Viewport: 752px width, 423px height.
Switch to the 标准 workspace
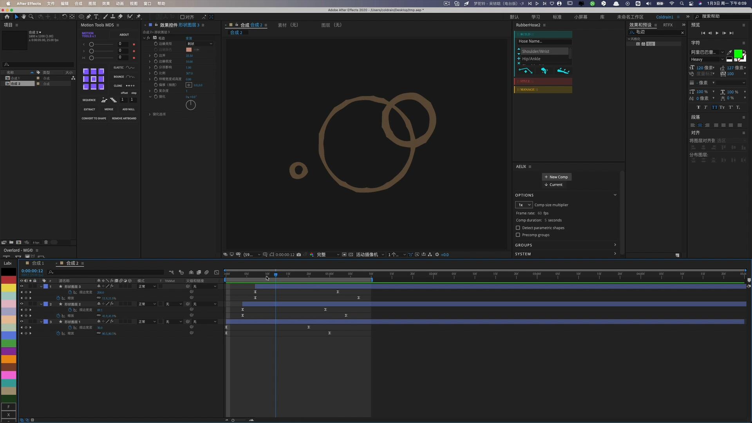[557, 17]
